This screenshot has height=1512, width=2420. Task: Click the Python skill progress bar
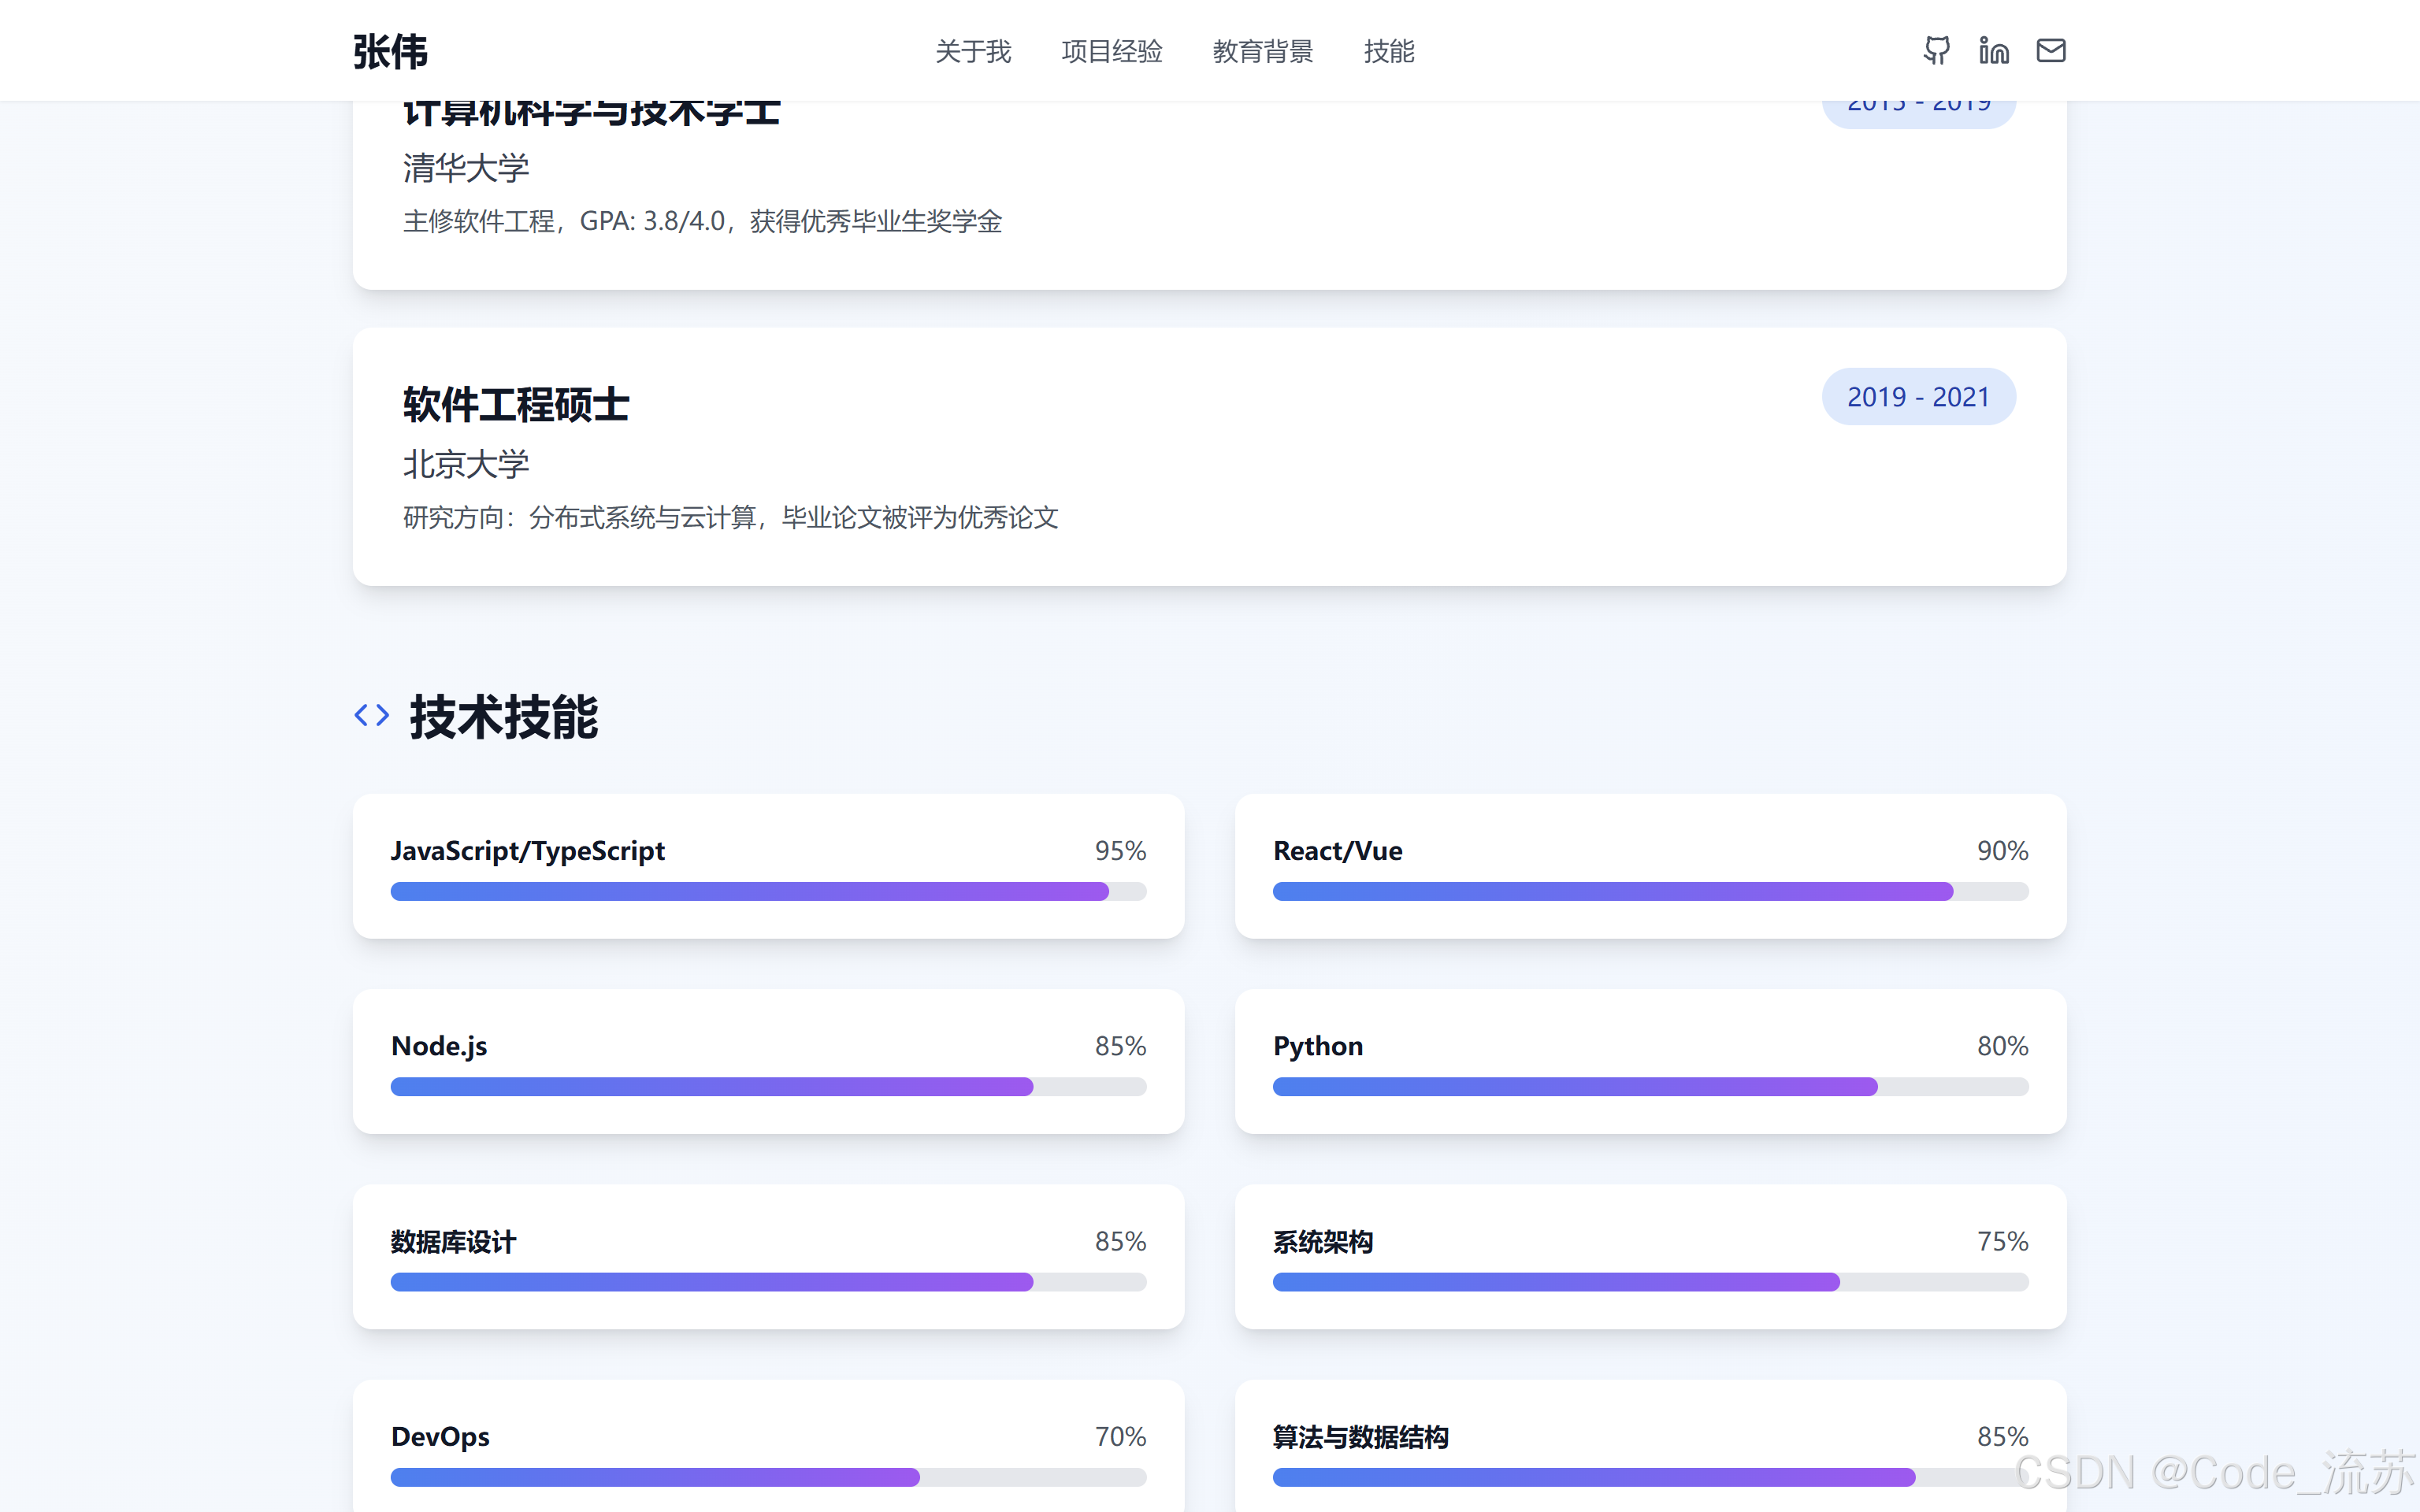pos(1650,1086)
